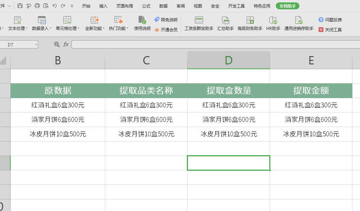Screen dimensions: 360x211
Task: Click the Undo arrow icon
Action: [x=54, y=6]
